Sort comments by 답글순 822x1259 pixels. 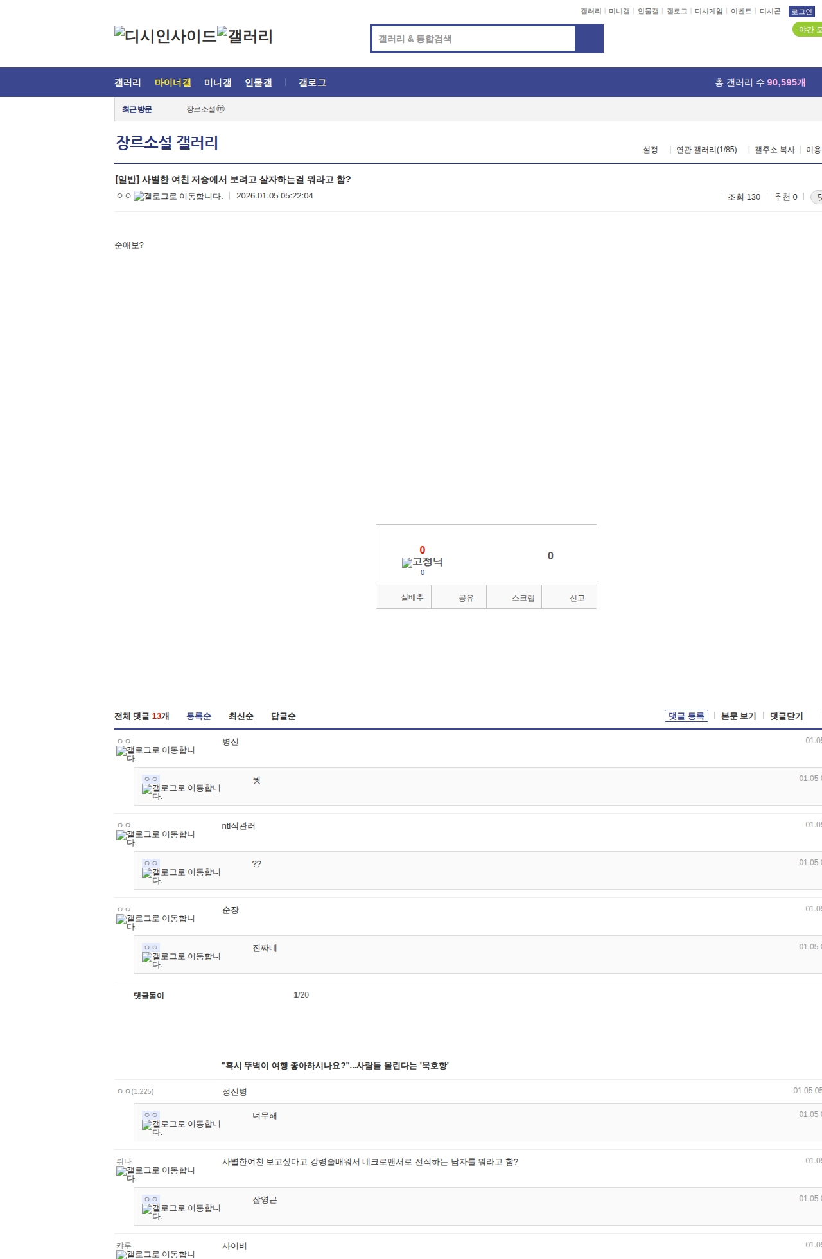point(283,716)
